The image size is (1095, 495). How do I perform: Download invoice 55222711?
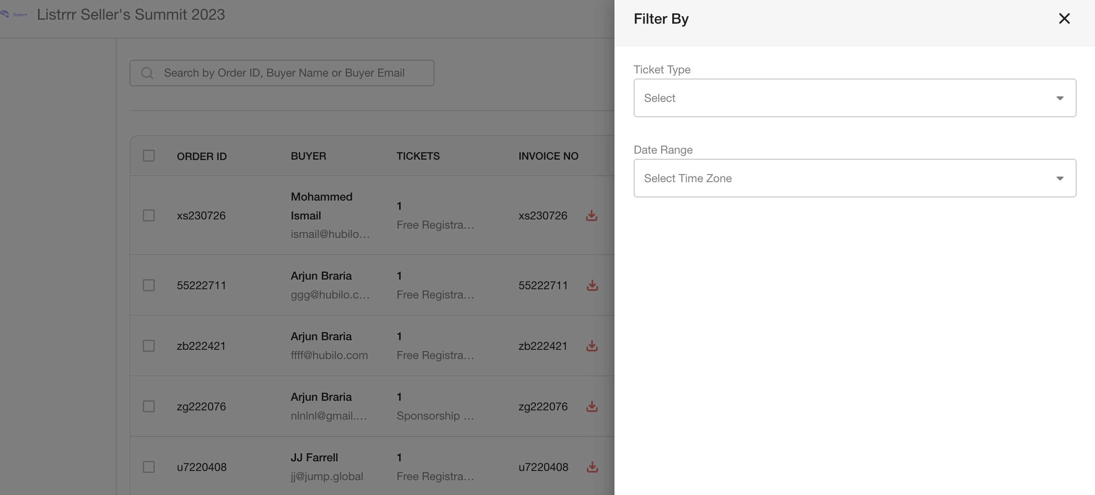[592, 285]
